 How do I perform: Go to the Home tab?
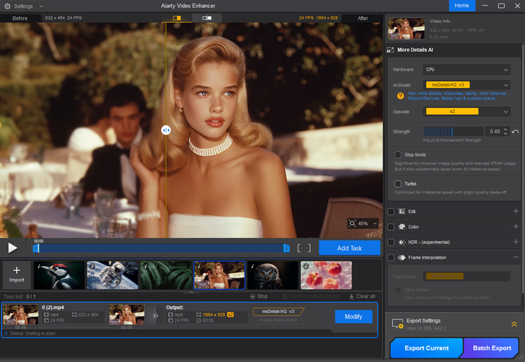[x=461, y=6]
